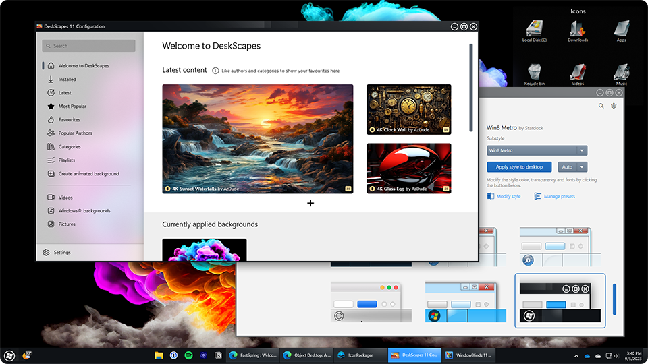Open the Apps desktop icon
This screenshot has width=648, height=364.
[x=622, y=31]
